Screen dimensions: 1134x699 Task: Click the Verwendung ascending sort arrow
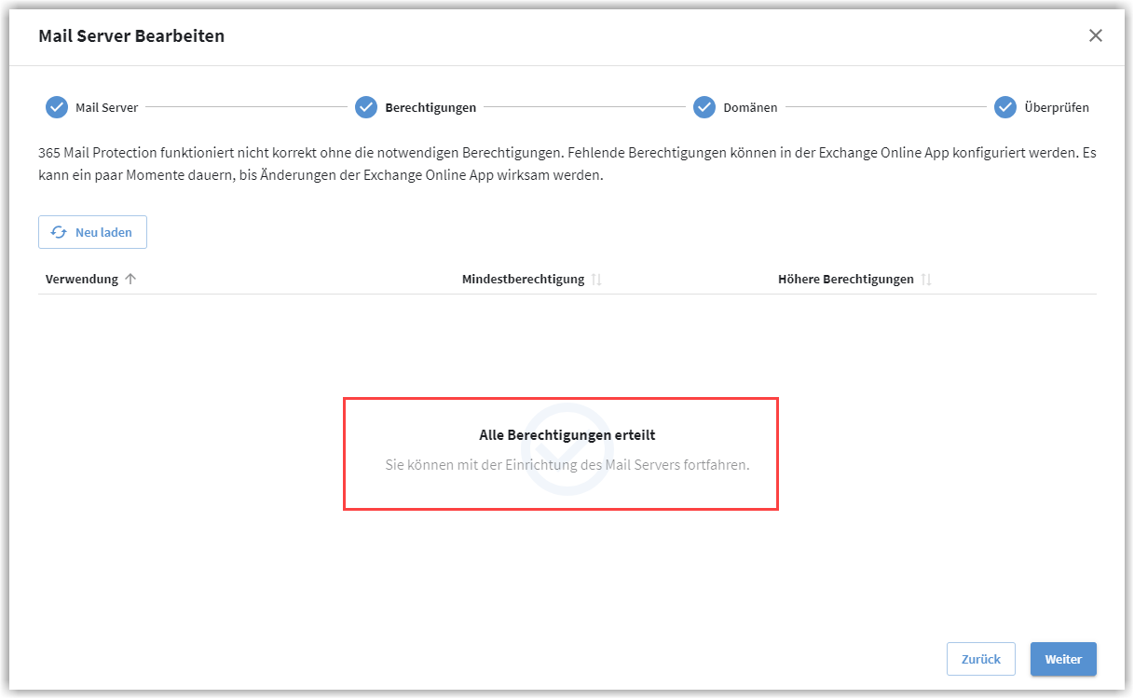coord(130,279)
